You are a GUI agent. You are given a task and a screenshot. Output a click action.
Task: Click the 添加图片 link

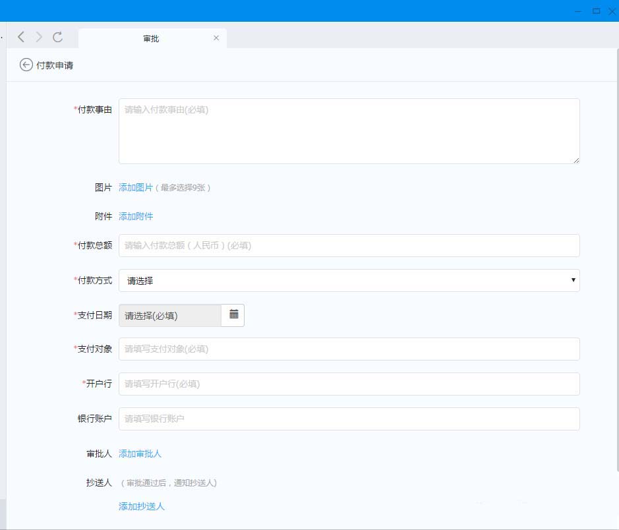(135, 187)
